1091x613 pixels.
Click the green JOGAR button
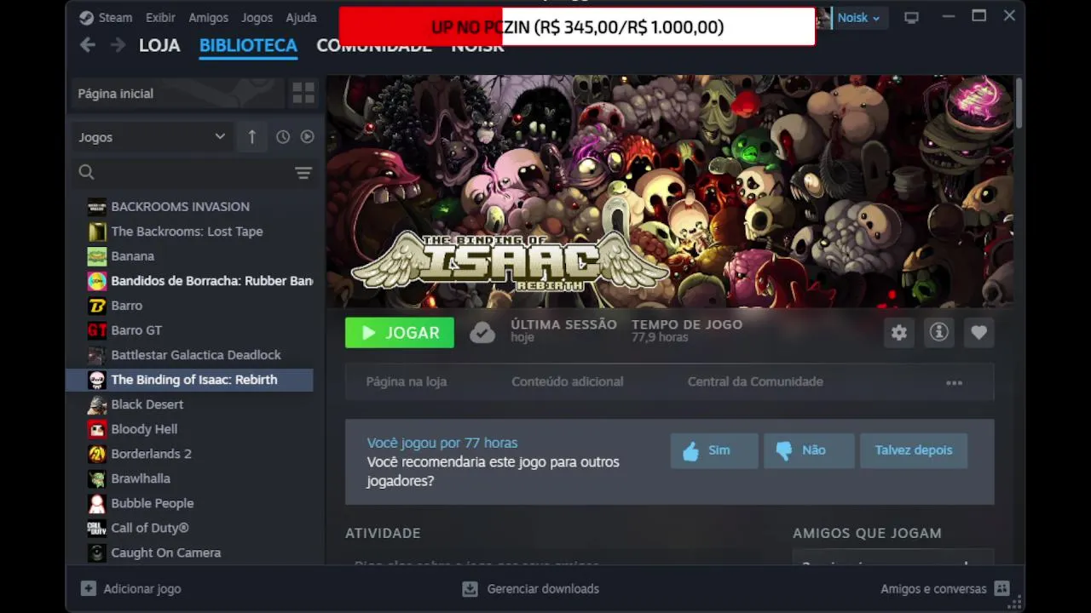tap(400, 333)
